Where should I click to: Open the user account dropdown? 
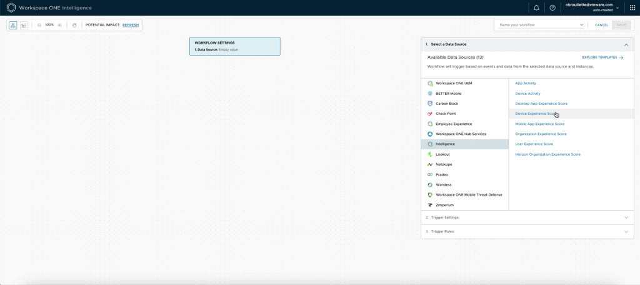point(592,7)
